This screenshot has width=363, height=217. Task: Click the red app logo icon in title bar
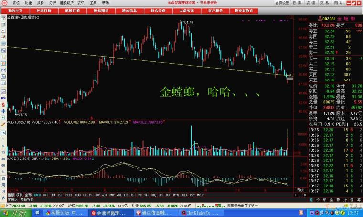click(x=4, y=3)
